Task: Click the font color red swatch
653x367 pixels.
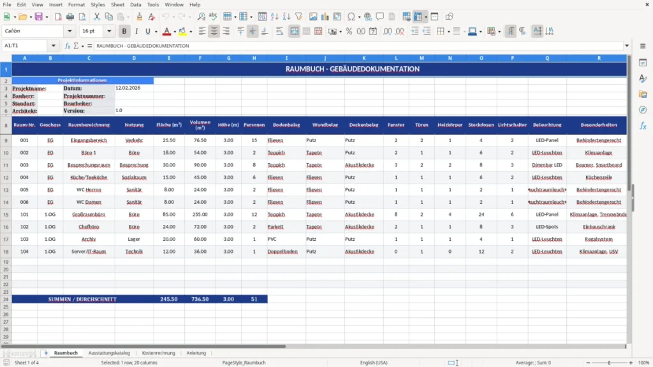Action: click(166, 31)
